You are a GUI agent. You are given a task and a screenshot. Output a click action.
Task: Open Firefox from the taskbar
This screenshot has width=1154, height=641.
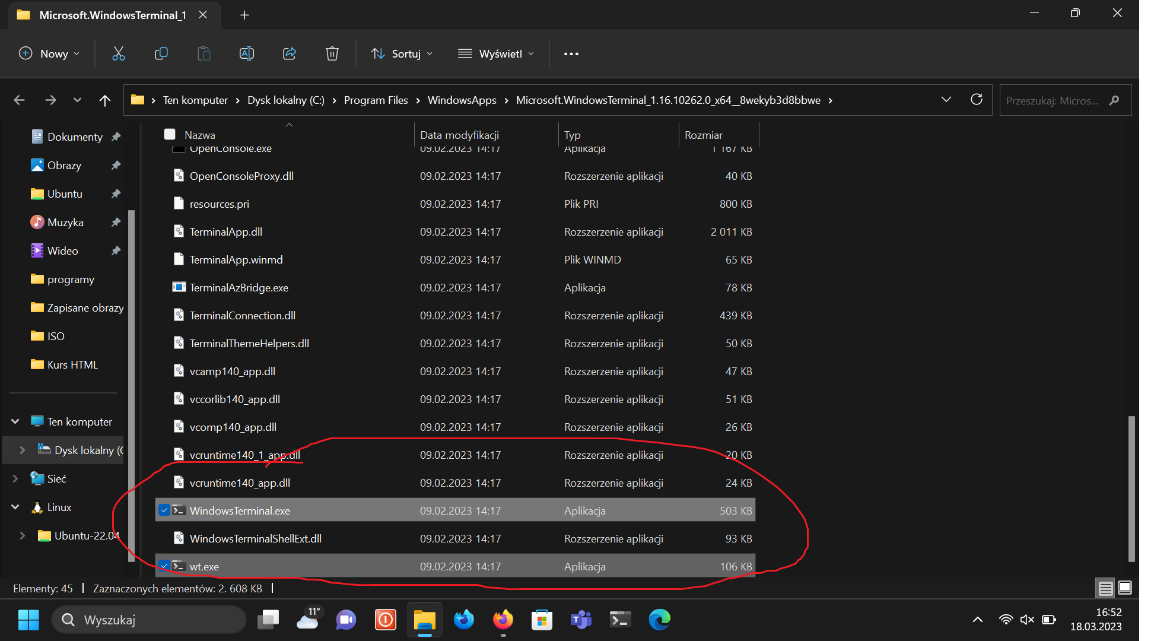(x=503, y=620)
